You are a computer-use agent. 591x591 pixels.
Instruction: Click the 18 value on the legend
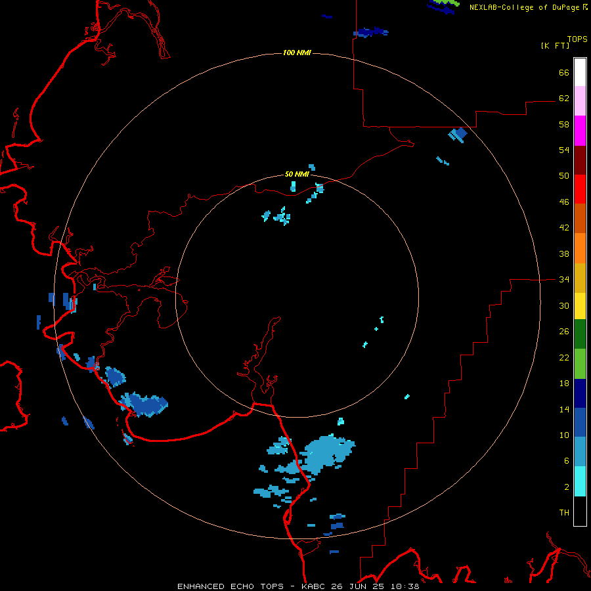564,383
